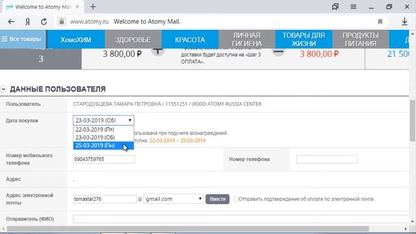This screenshot has height=234, width=416.
Task: Open the ХемоХИМ category tab
Action: click(x=75, y=40)
